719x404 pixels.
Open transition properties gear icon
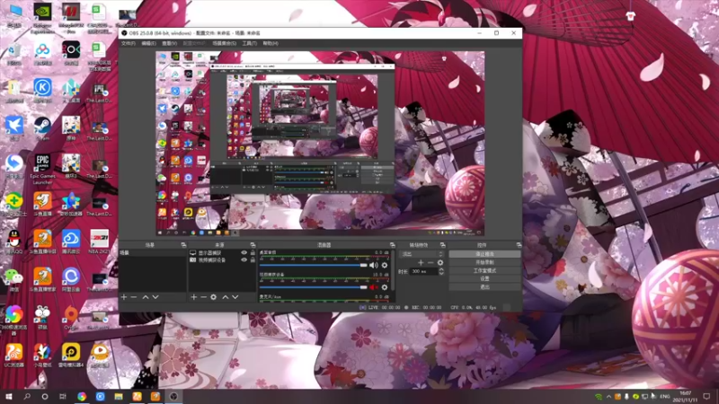click(440, 262)
